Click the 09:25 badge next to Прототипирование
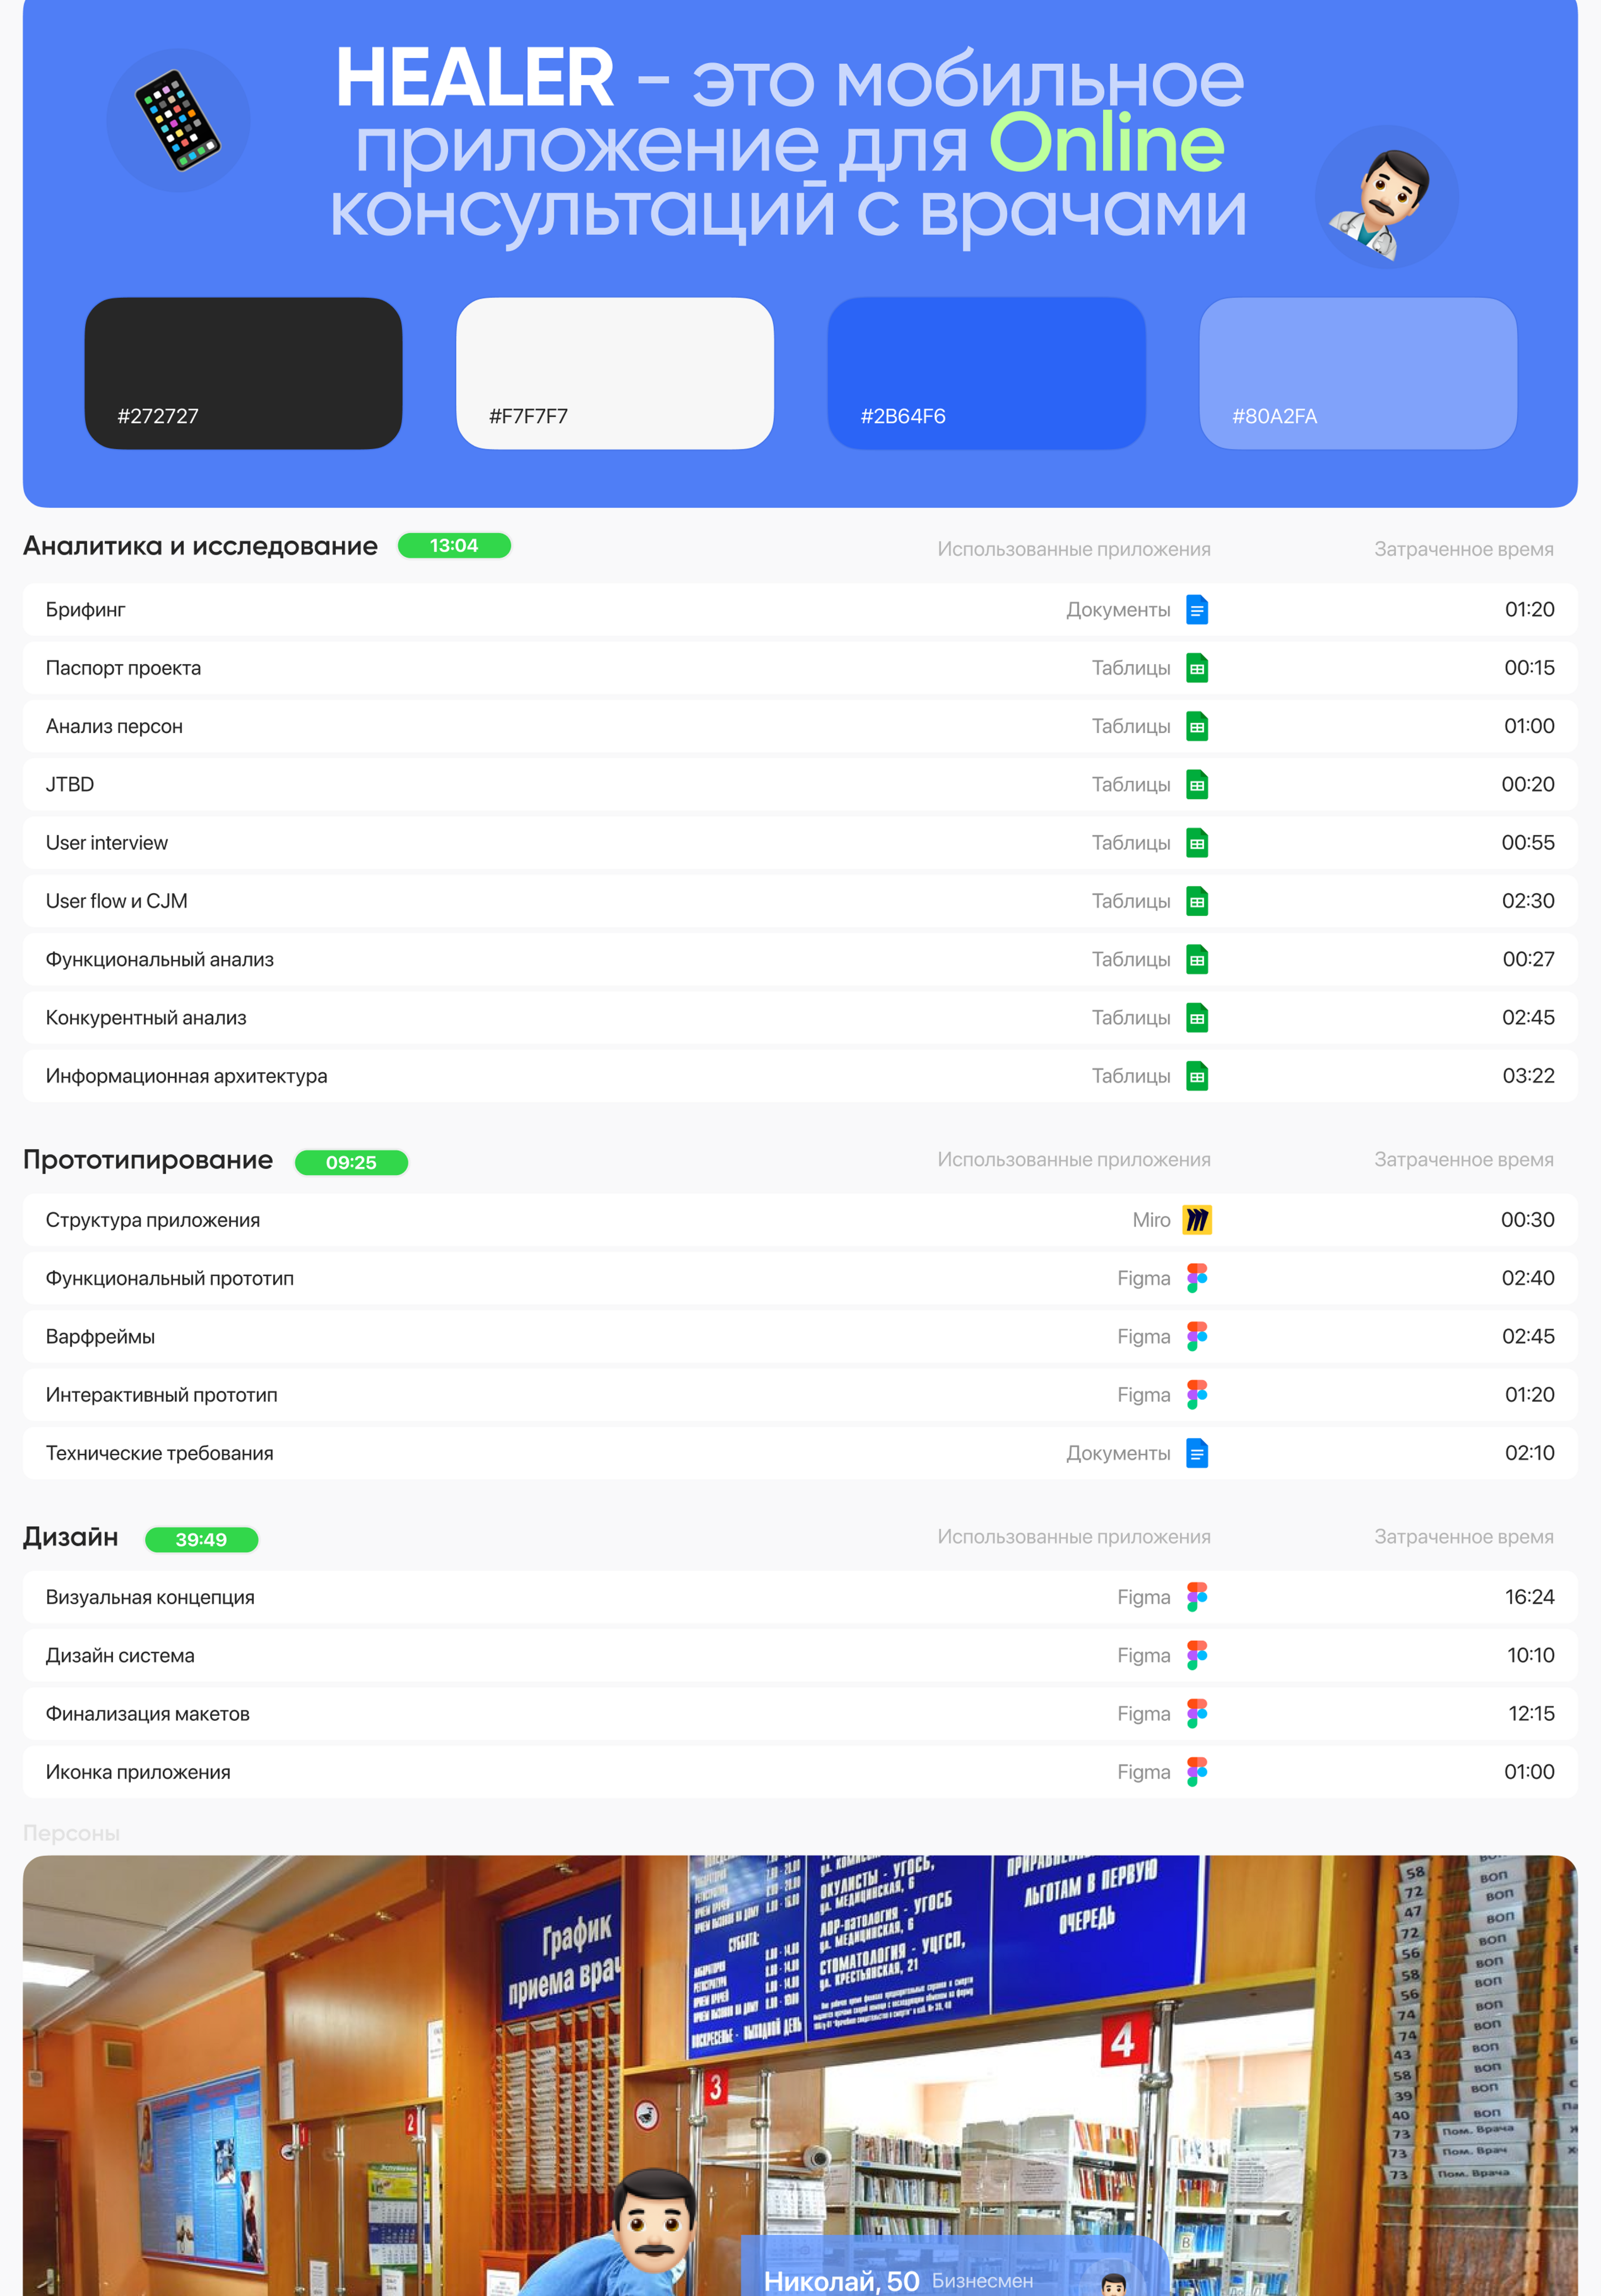The width and height of the screenshot is (1601, 2296). [x=350, y=1162]
